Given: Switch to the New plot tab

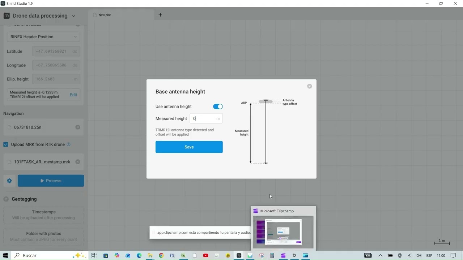Looking at the screenshot, I should click(121, 15).
